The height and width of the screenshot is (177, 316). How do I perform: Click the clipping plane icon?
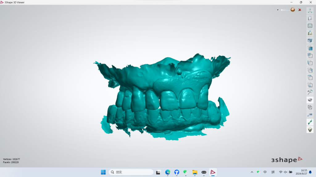[310, 18]
